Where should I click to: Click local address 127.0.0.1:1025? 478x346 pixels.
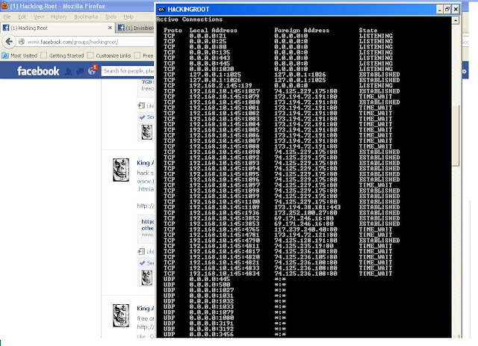tap(215, 75)
